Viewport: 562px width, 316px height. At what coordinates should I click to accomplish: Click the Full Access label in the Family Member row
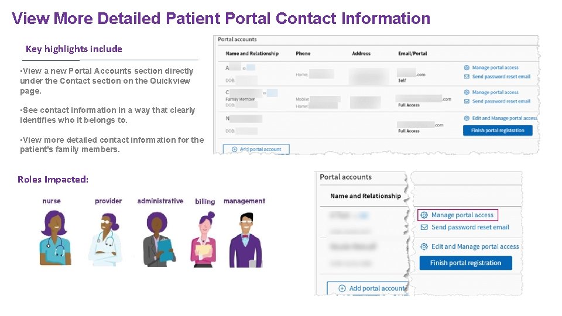point(409,105)
